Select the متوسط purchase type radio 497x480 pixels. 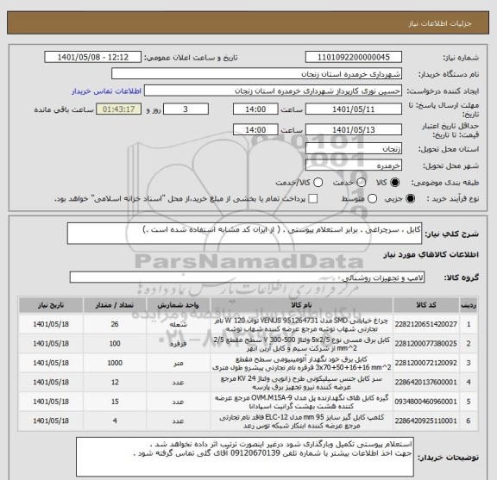[x=372, y=199]
